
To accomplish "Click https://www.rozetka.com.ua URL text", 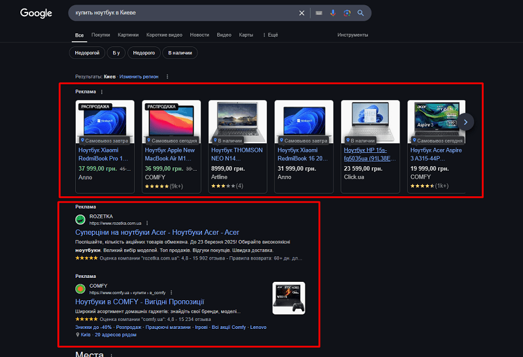I will (116, 223).
